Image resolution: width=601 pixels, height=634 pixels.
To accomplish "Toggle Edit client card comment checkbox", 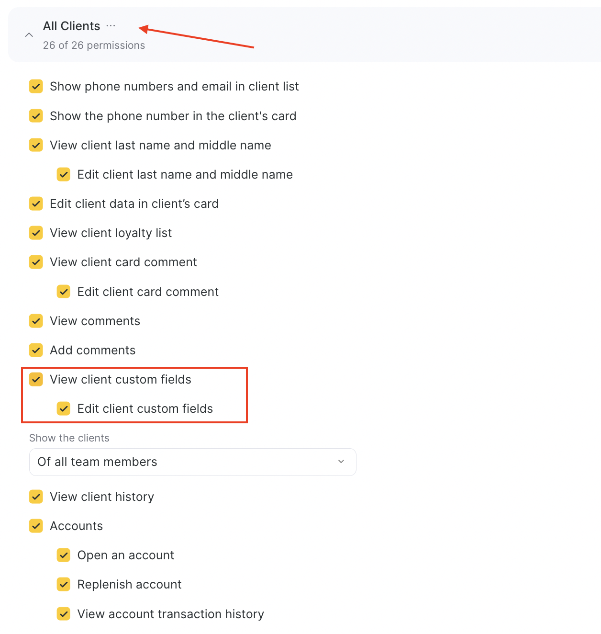I will pyautogui.click(x=64, y=292).
